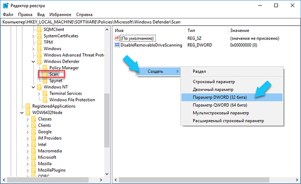Click the Windows File Protection folder icon
301x184 pixels.
45,100
